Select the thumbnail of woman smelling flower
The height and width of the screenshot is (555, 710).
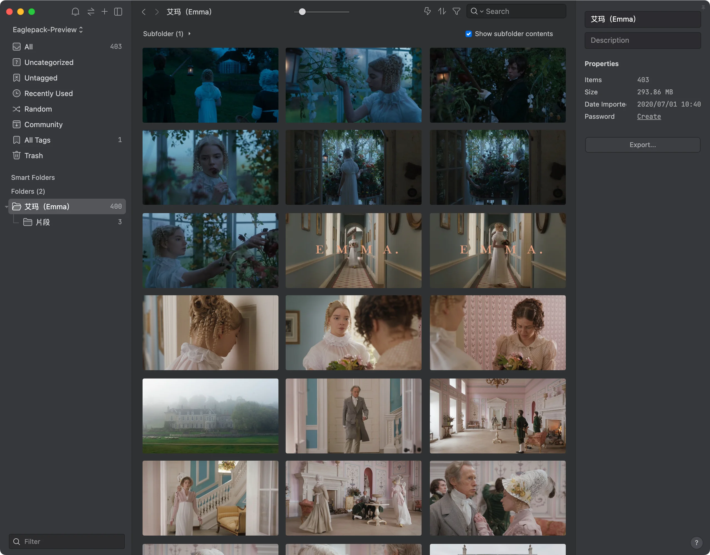pos(210,167)
